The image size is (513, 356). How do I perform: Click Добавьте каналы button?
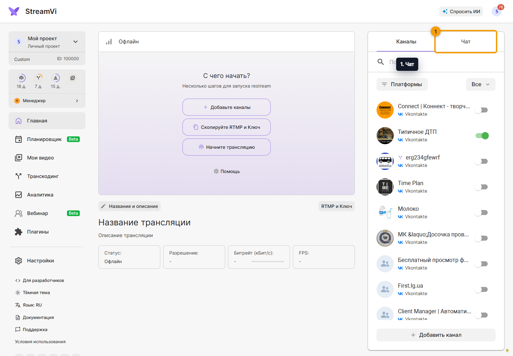point(227,107)
